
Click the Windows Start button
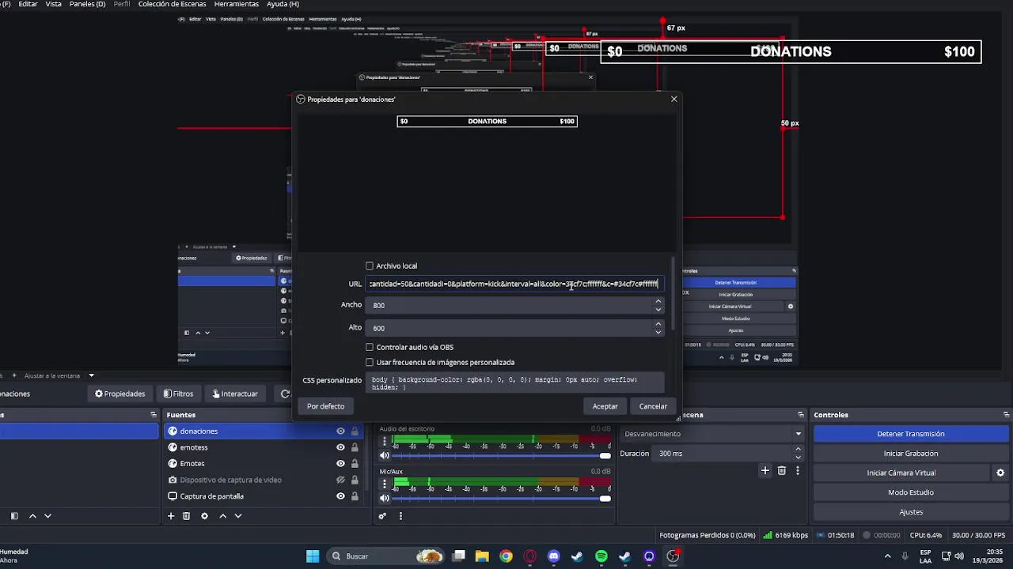click(x=313, y=556)
